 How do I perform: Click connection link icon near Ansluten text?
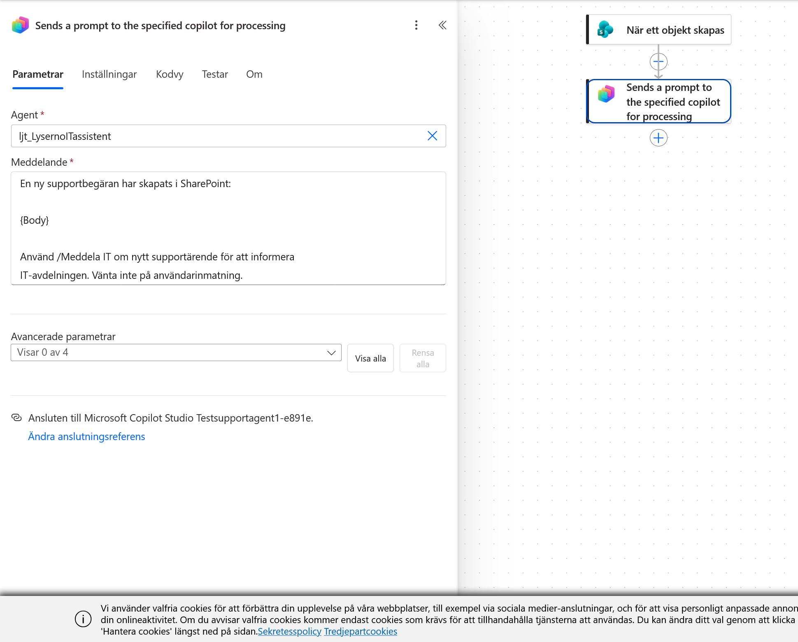(x=16, y=417)
